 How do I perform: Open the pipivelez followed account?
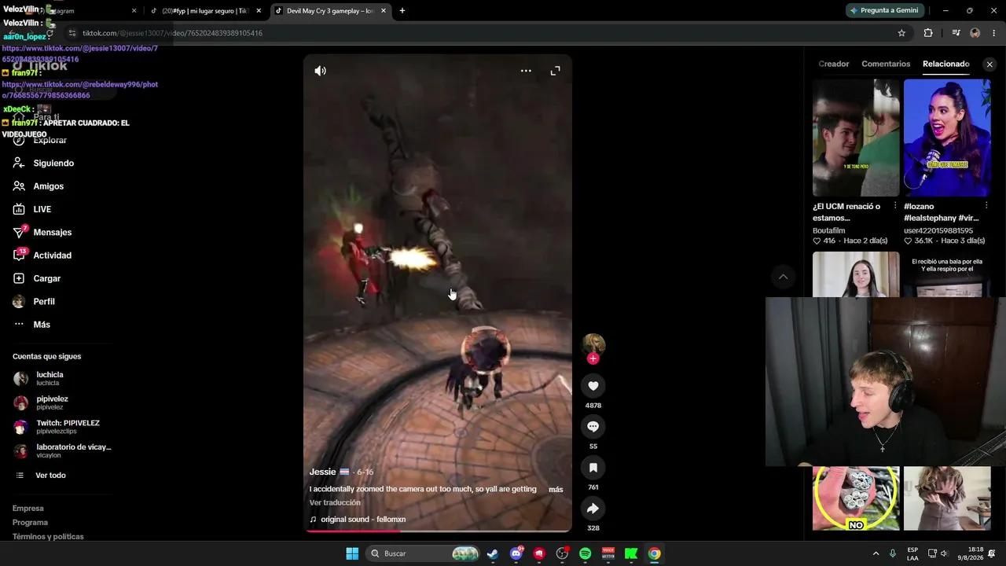point(52,402)
